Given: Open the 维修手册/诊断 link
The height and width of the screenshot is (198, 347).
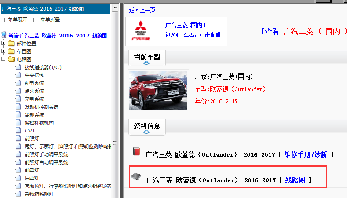Looking at the screenshot, I should click(306, 154).
